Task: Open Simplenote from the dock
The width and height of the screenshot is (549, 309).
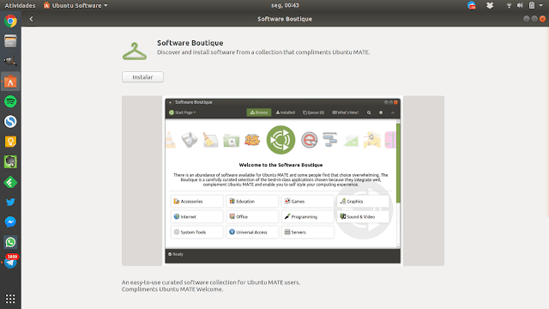Action: pos(10,122)
